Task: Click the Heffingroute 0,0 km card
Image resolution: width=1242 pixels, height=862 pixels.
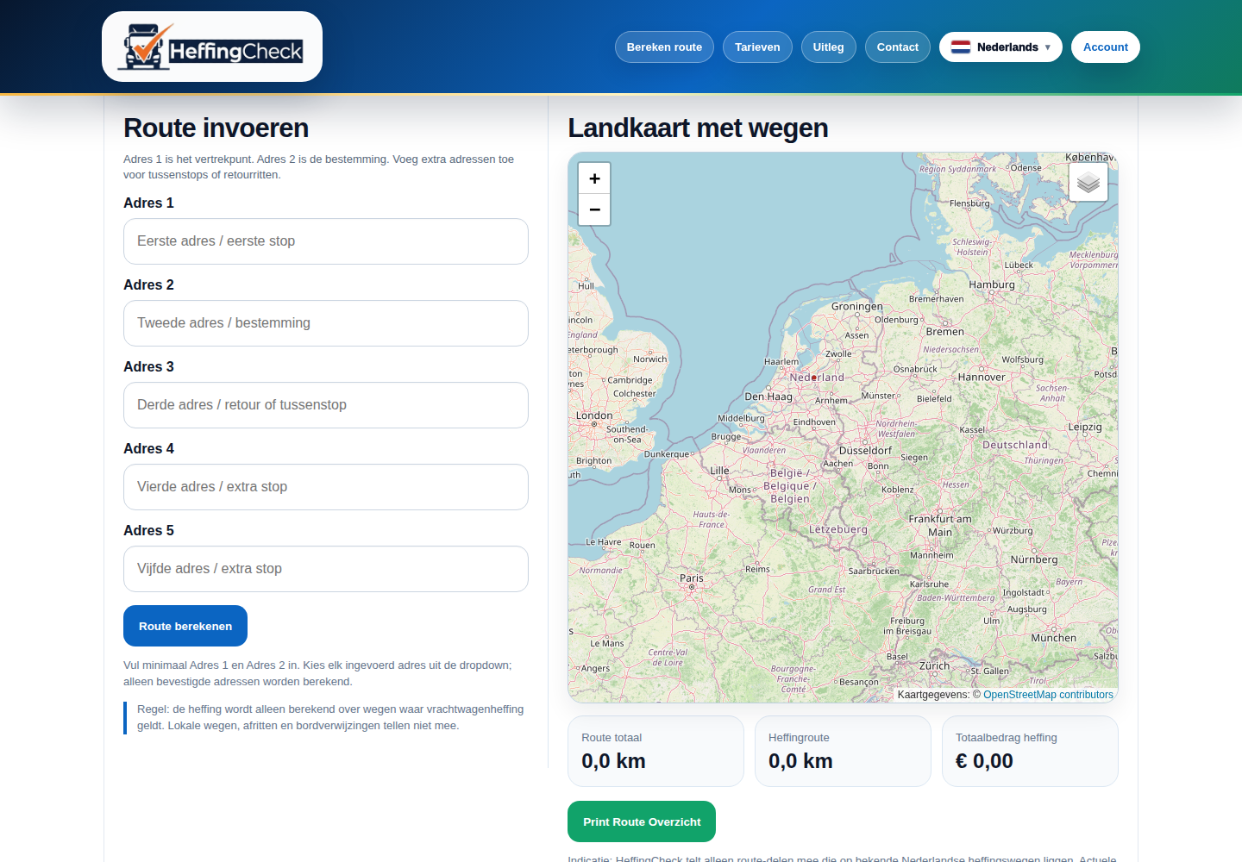Action: [x=843, y=751]
